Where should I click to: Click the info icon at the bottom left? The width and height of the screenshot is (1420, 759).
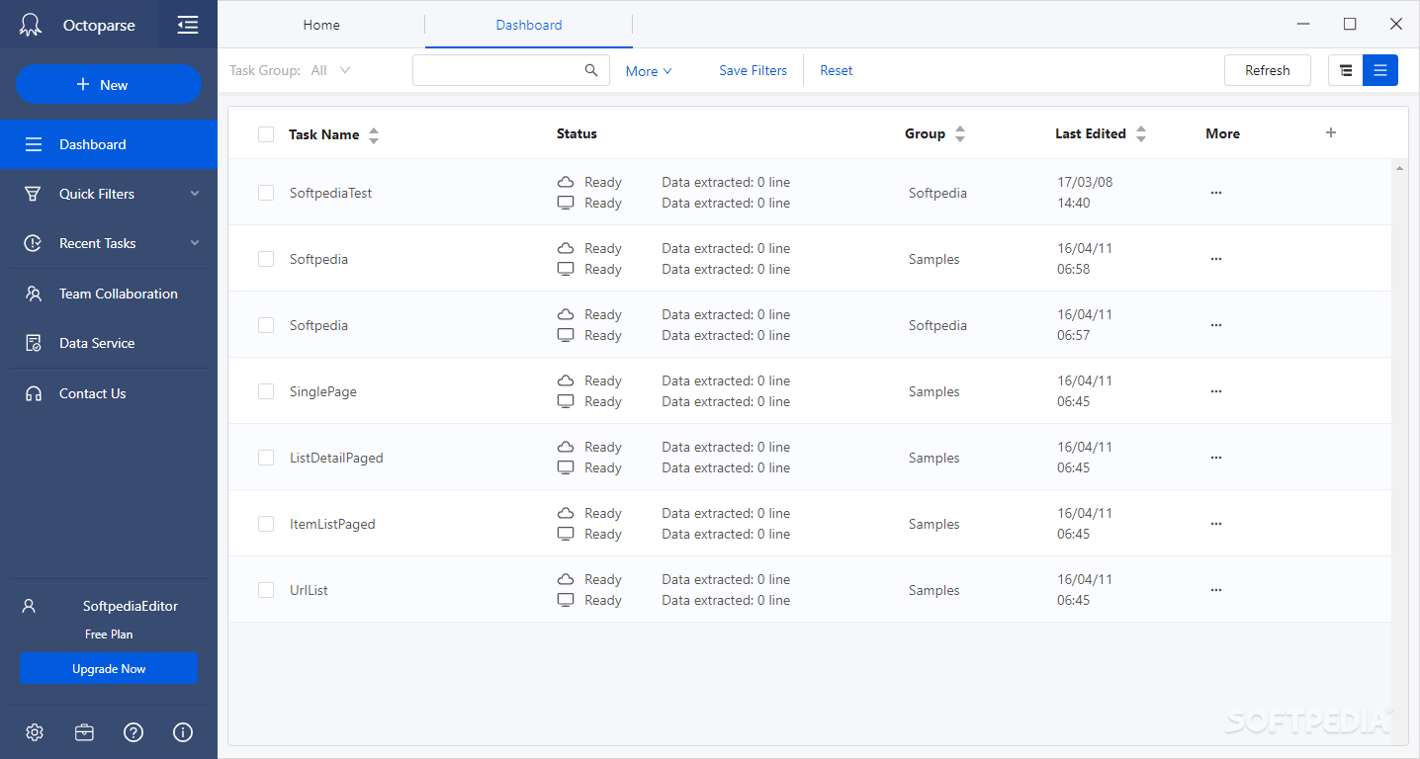(x=182, y=732)
